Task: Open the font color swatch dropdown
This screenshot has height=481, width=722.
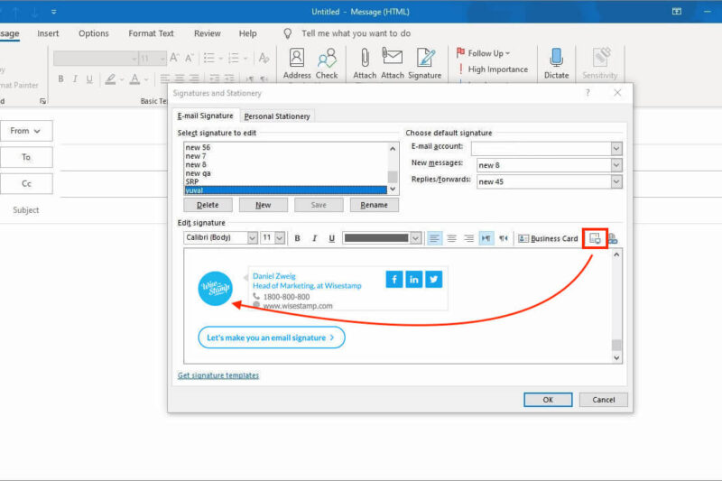Action: point(416,238)
